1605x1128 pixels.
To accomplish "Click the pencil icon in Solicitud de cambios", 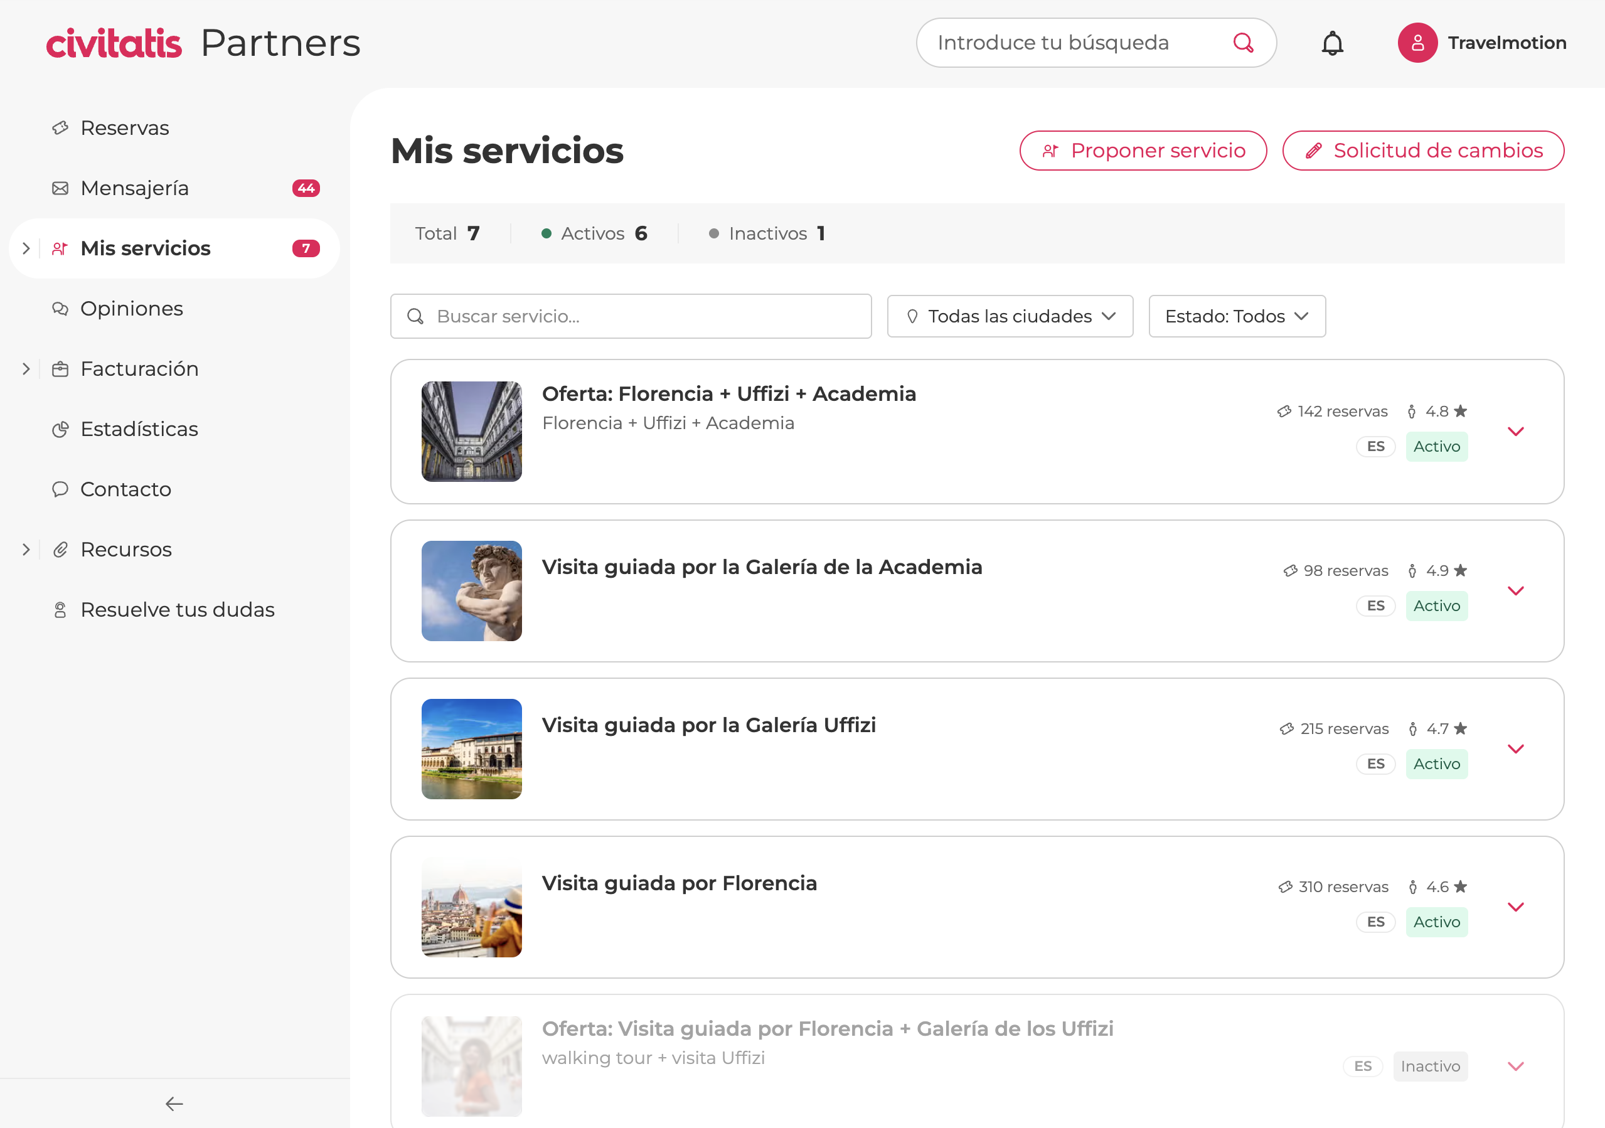I will 1313,151.
